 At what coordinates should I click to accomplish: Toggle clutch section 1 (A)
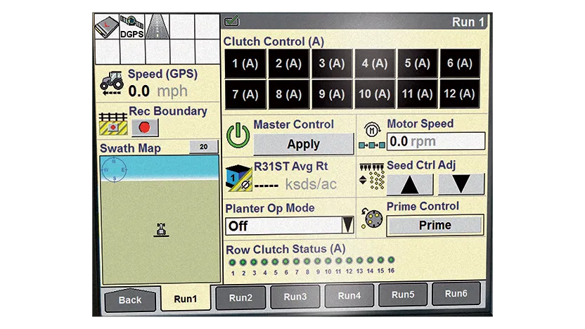245,63
